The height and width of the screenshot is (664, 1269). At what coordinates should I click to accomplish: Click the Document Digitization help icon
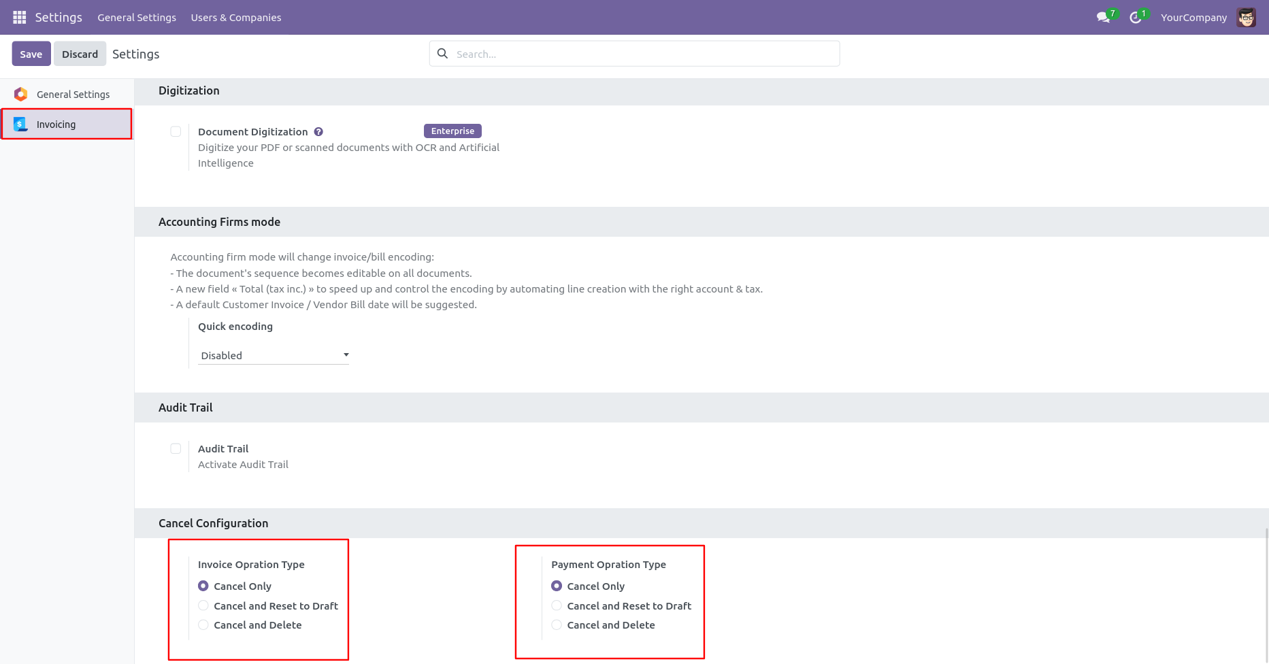(318, 132)
